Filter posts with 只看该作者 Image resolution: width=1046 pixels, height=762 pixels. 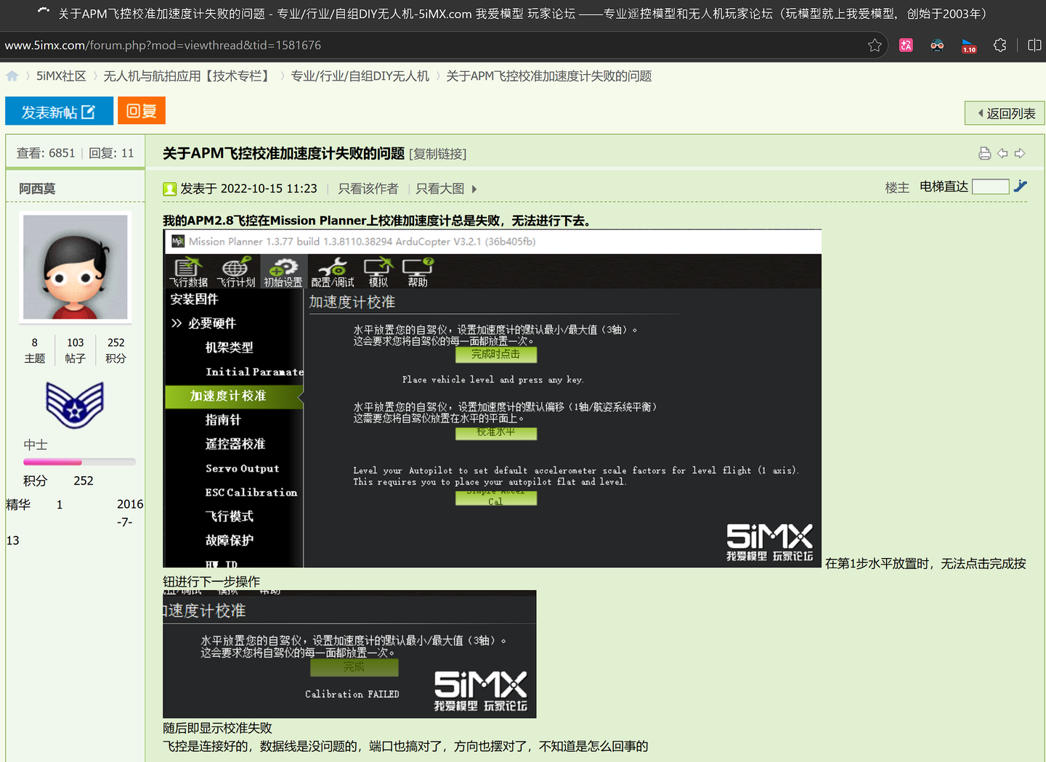(368, 189)
